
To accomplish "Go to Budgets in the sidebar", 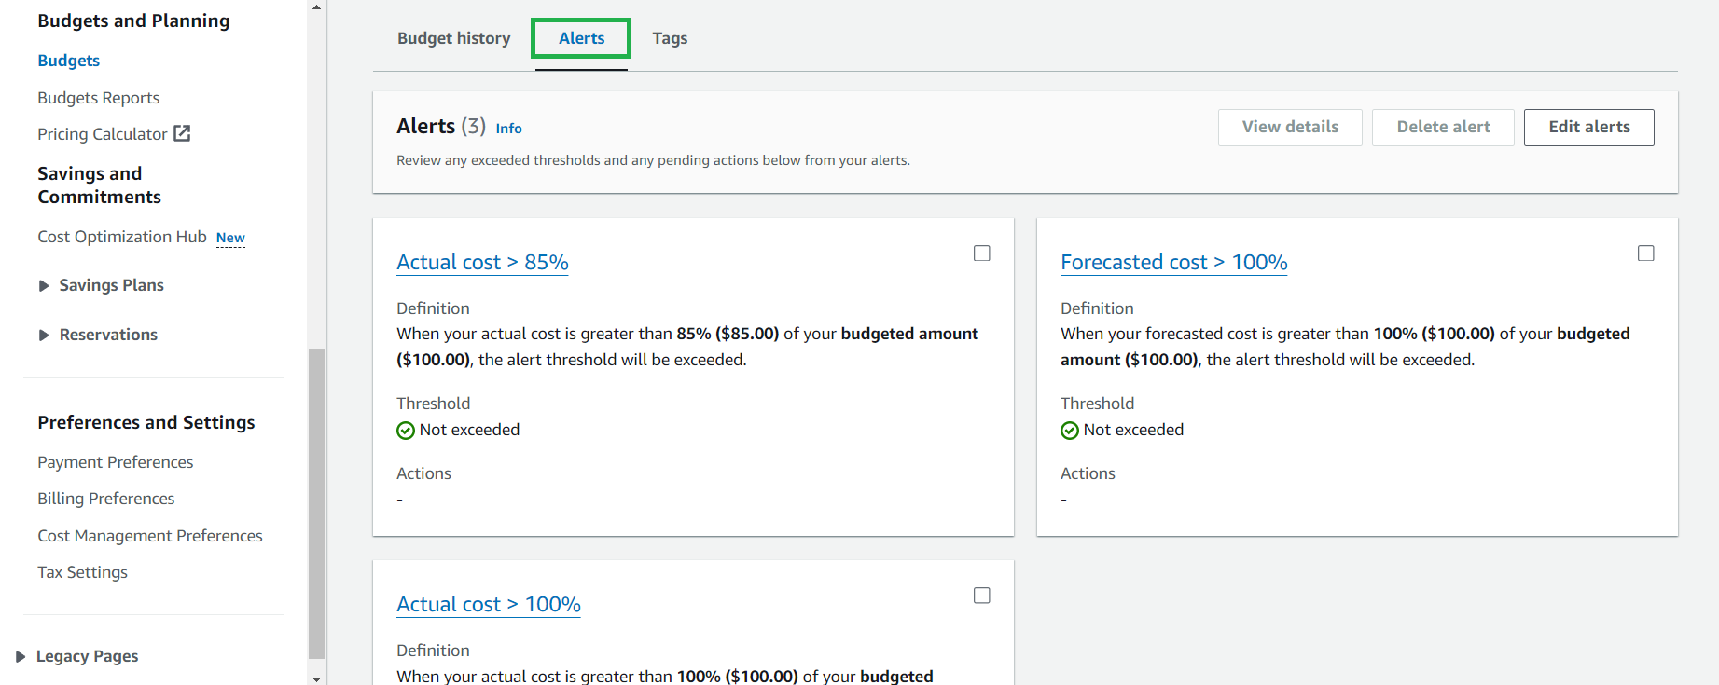I will pyautogui.click(x=68, y=61).
